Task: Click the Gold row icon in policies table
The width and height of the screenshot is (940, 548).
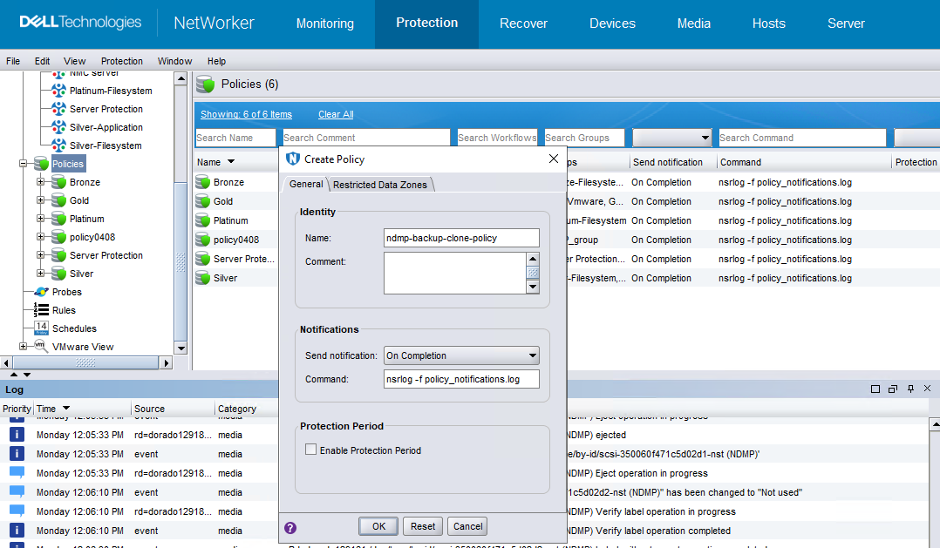Action: [x=203, y=201]
